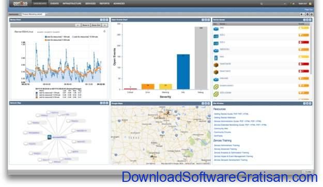Click the add portlet plus icon
323x187 pixels.
[x=302, y=14]
